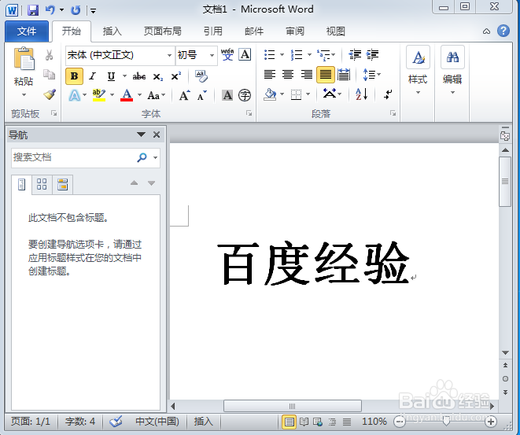
Task: Minimize the ribbon with caret icon
Action: point(486,31)
